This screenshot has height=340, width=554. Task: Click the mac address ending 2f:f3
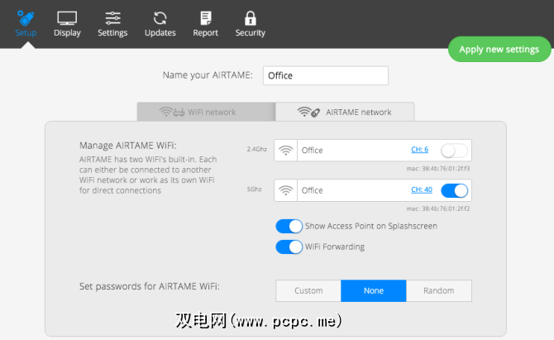[438, 169]
